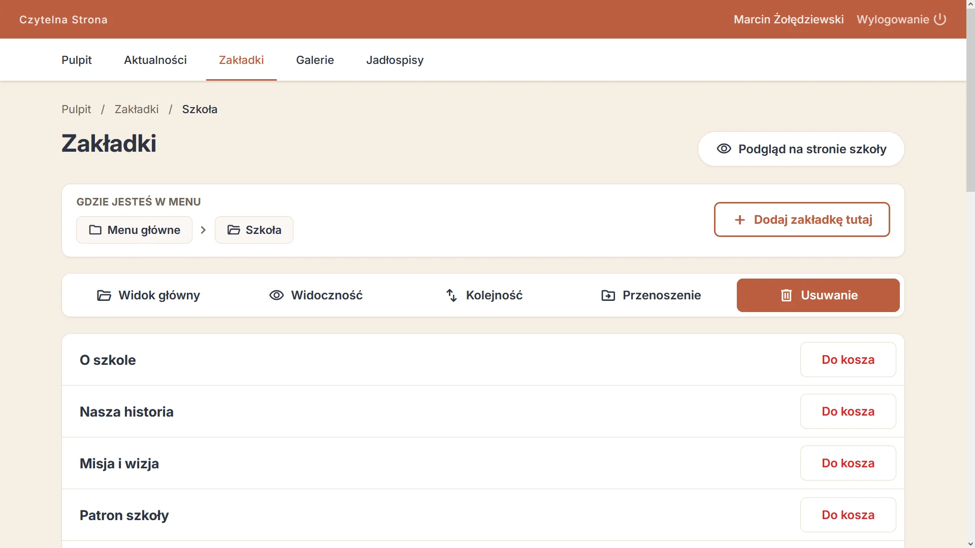Move O szkole to trash
This screenshot has height=548, width=975.
[x=848, y=360]
